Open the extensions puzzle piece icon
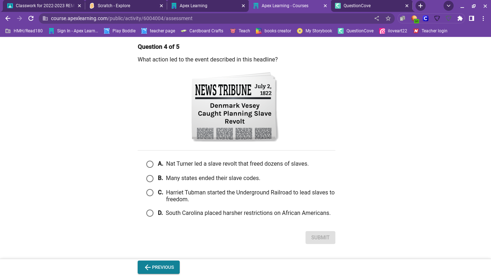Screen dimensions: 491x276 coord(460,18)
